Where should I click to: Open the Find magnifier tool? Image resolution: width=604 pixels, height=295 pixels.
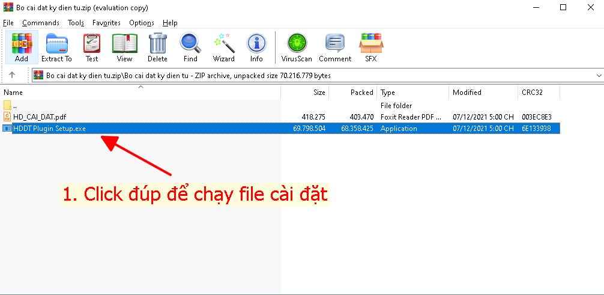pyautogui.click(x=190, y=47)
